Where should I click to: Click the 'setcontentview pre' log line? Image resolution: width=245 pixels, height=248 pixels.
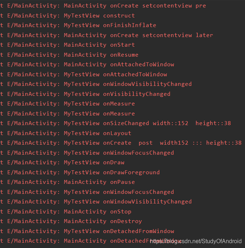[103, 6]
